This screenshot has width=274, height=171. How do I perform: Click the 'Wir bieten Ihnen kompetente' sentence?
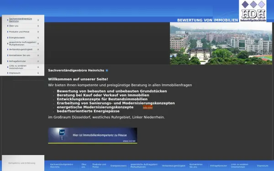pos(120,85)
